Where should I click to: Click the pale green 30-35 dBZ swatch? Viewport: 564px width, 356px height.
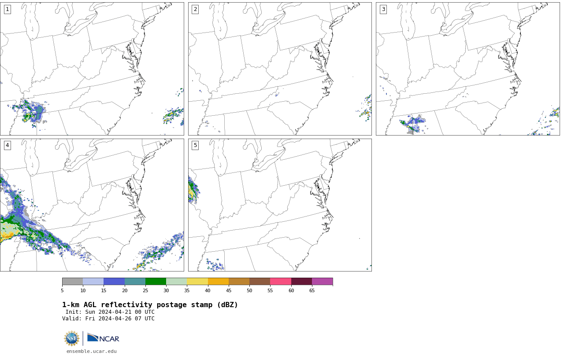[x=177, y=282]
